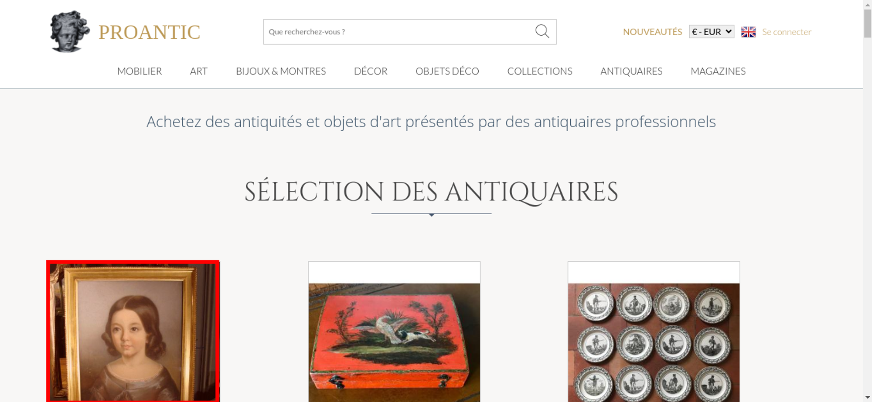
Task: Open the OBJETS DÉCO menu
Action: [447, 71]
